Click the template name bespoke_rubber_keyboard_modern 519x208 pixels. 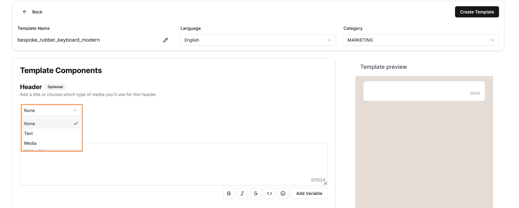pyautogui.click(x=59, y=40)
